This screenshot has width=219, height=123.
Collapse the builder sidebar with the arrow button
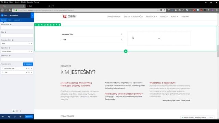tap(32, 15)
